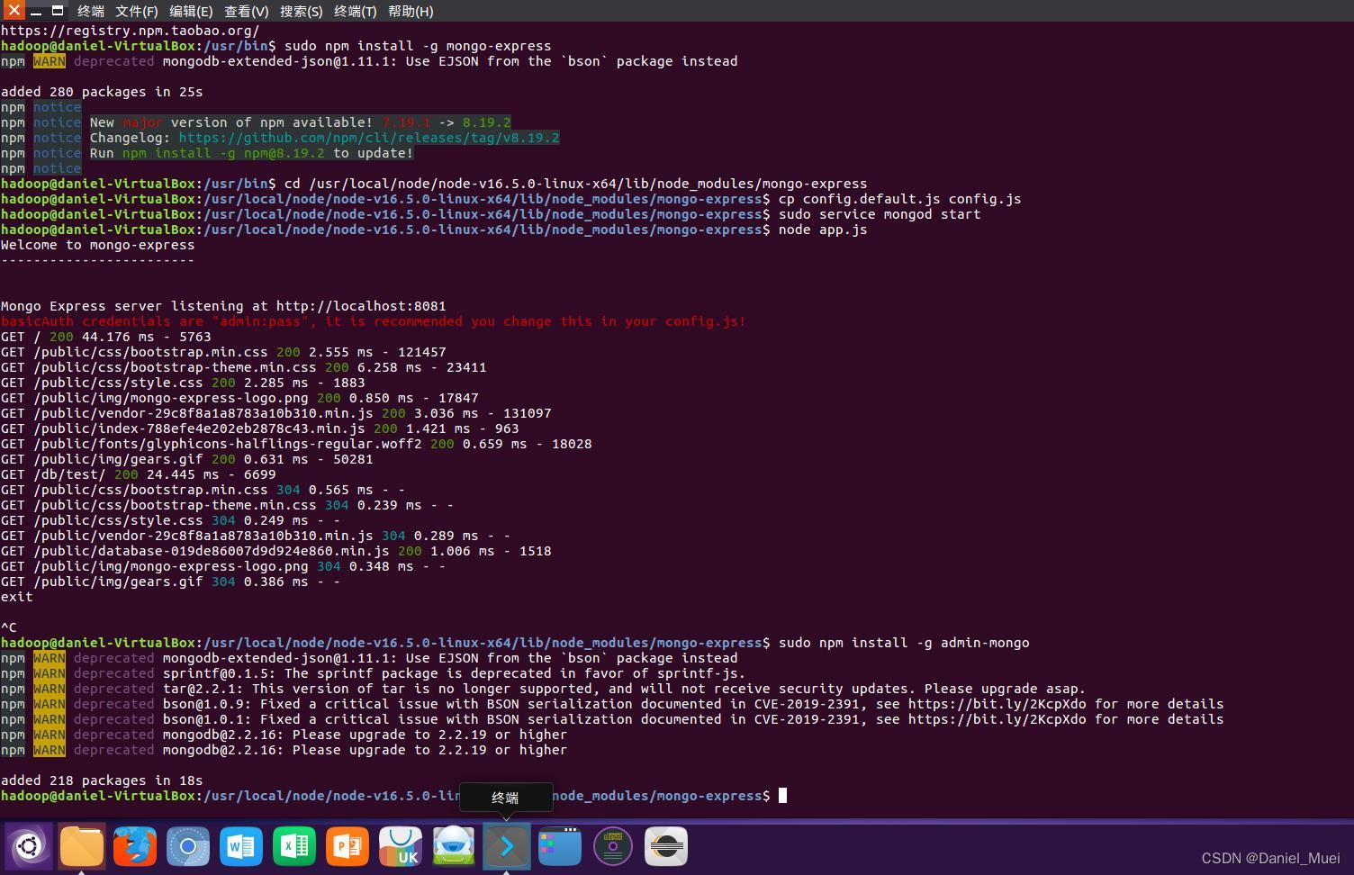The width and height of the screenshot is (1354, 875).
Task: Open the file manager folder icon
Action: pos(82,846)
